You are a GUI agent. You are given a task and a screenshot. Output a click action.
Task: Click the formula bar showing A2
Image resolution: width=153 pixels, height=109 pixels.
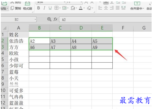pos(105,20)
